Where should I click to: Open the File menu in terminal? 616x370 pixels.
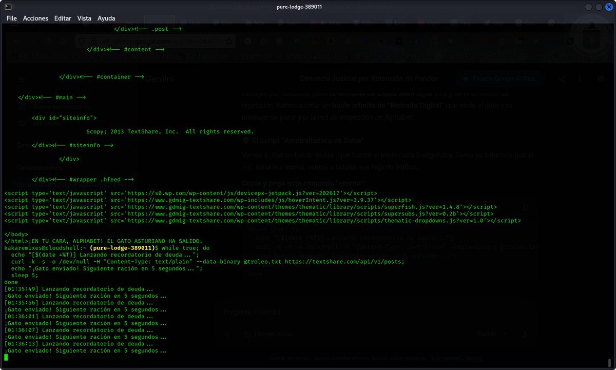click(x=11, y=18)
